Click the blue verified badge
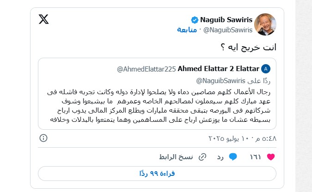312x192 pixels. coord(195,20)
